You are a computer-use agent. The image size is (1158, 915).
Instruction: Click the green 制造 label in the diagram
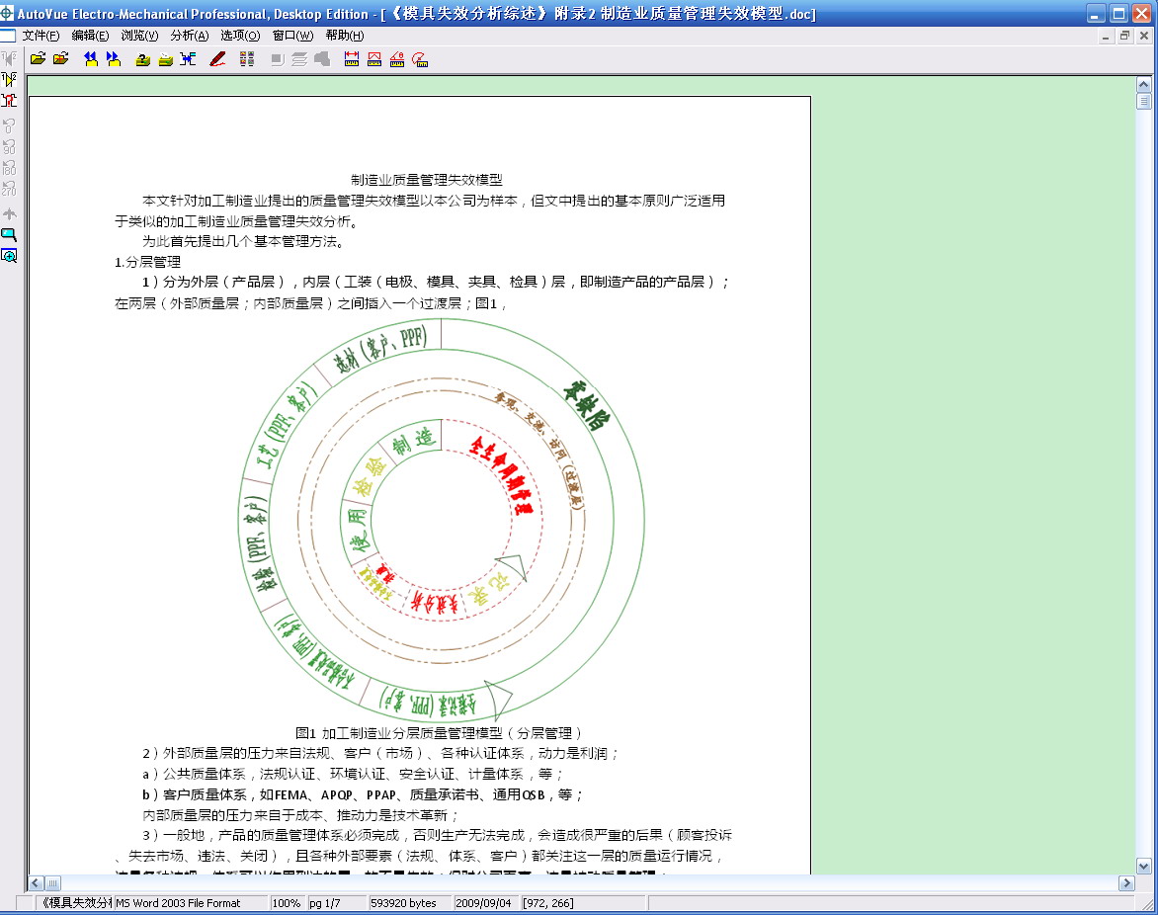pos(415,442)
